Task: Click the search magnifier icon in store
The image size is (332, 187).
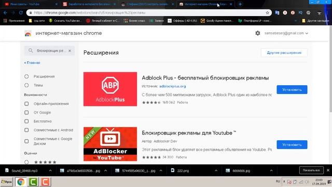Action: pos(31,50)
